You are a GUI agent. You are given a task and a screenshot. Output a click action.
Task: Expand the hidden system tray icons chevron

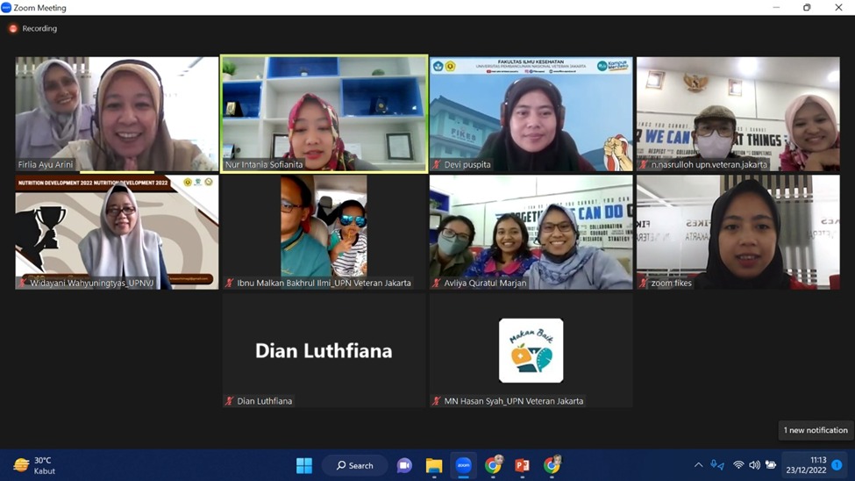point(698,465)
